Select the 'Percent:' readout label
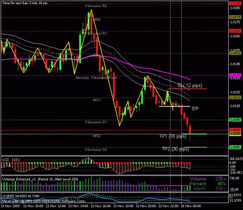This screenshot has height=210, width=243. click(198, 184)
